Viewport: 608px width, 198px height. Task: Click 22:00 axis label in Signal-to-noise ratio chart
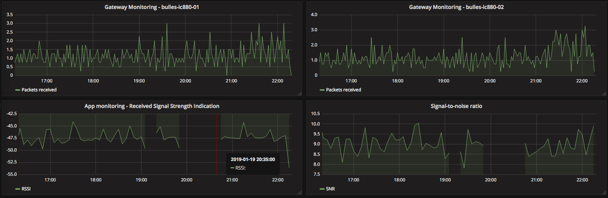tap(582, 180)
